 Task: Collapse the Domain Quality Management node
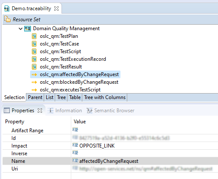point(20,28)
